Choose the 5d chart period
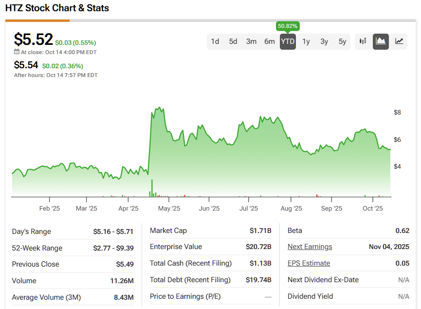The height and width of the screenshot is (309, 421). pyautogui.click(x=233, y=41)
